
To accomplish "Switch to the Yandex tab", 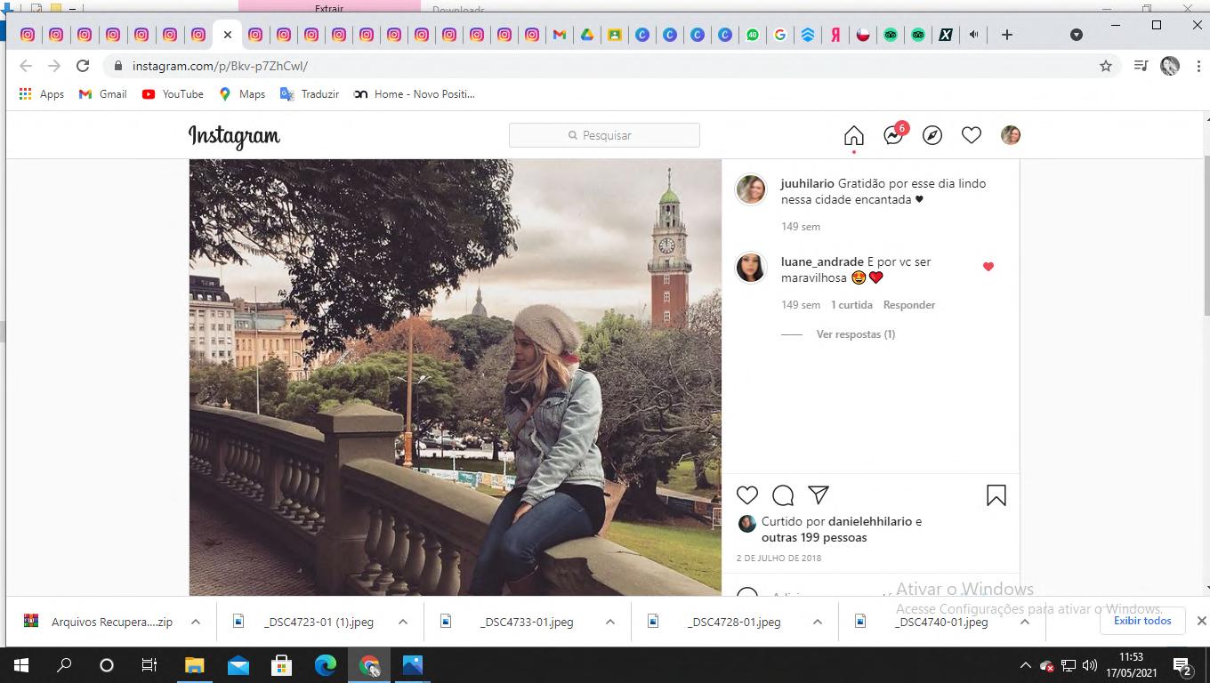I will click(x=835, y=35).
